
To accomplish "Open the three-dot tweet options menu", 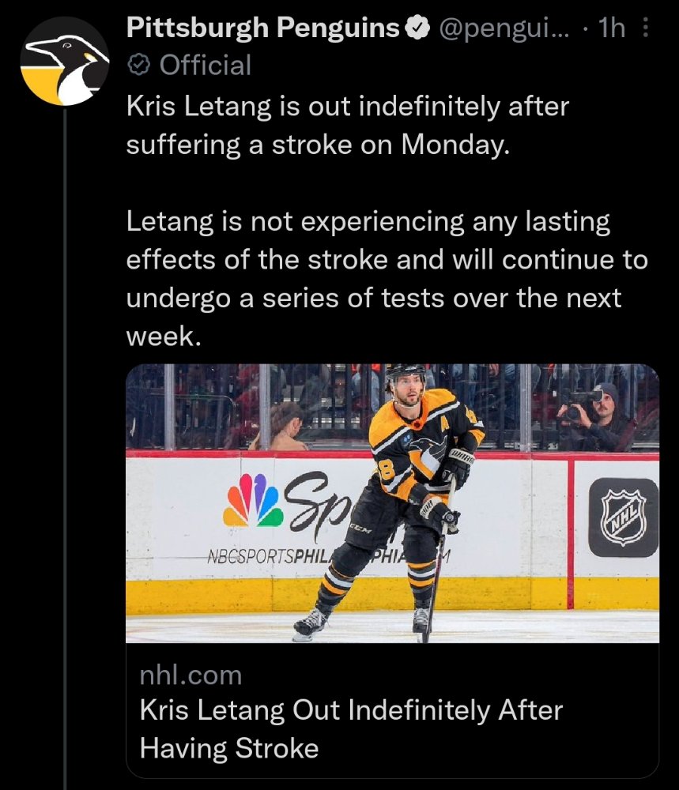I will 645,28.
